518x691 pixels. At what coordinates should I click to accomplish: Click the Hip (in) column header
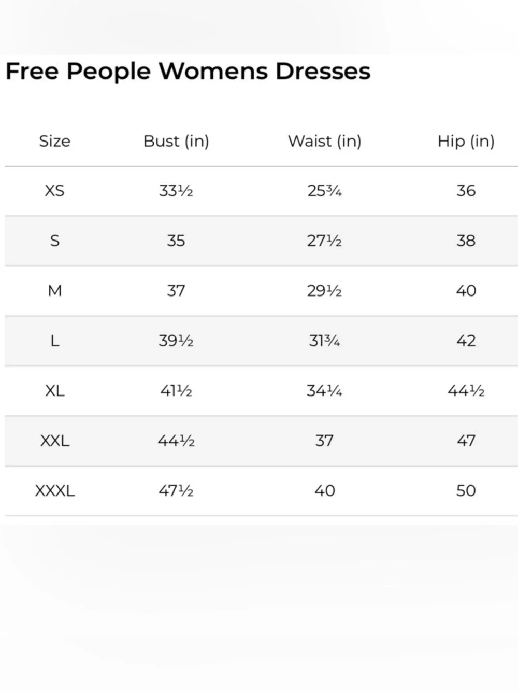click(x=466, y=141)
